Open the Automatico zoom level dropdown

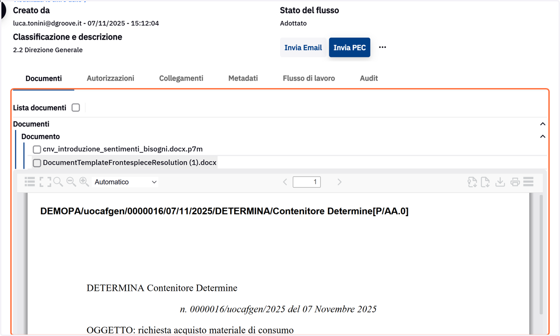(x=126, y=182)
